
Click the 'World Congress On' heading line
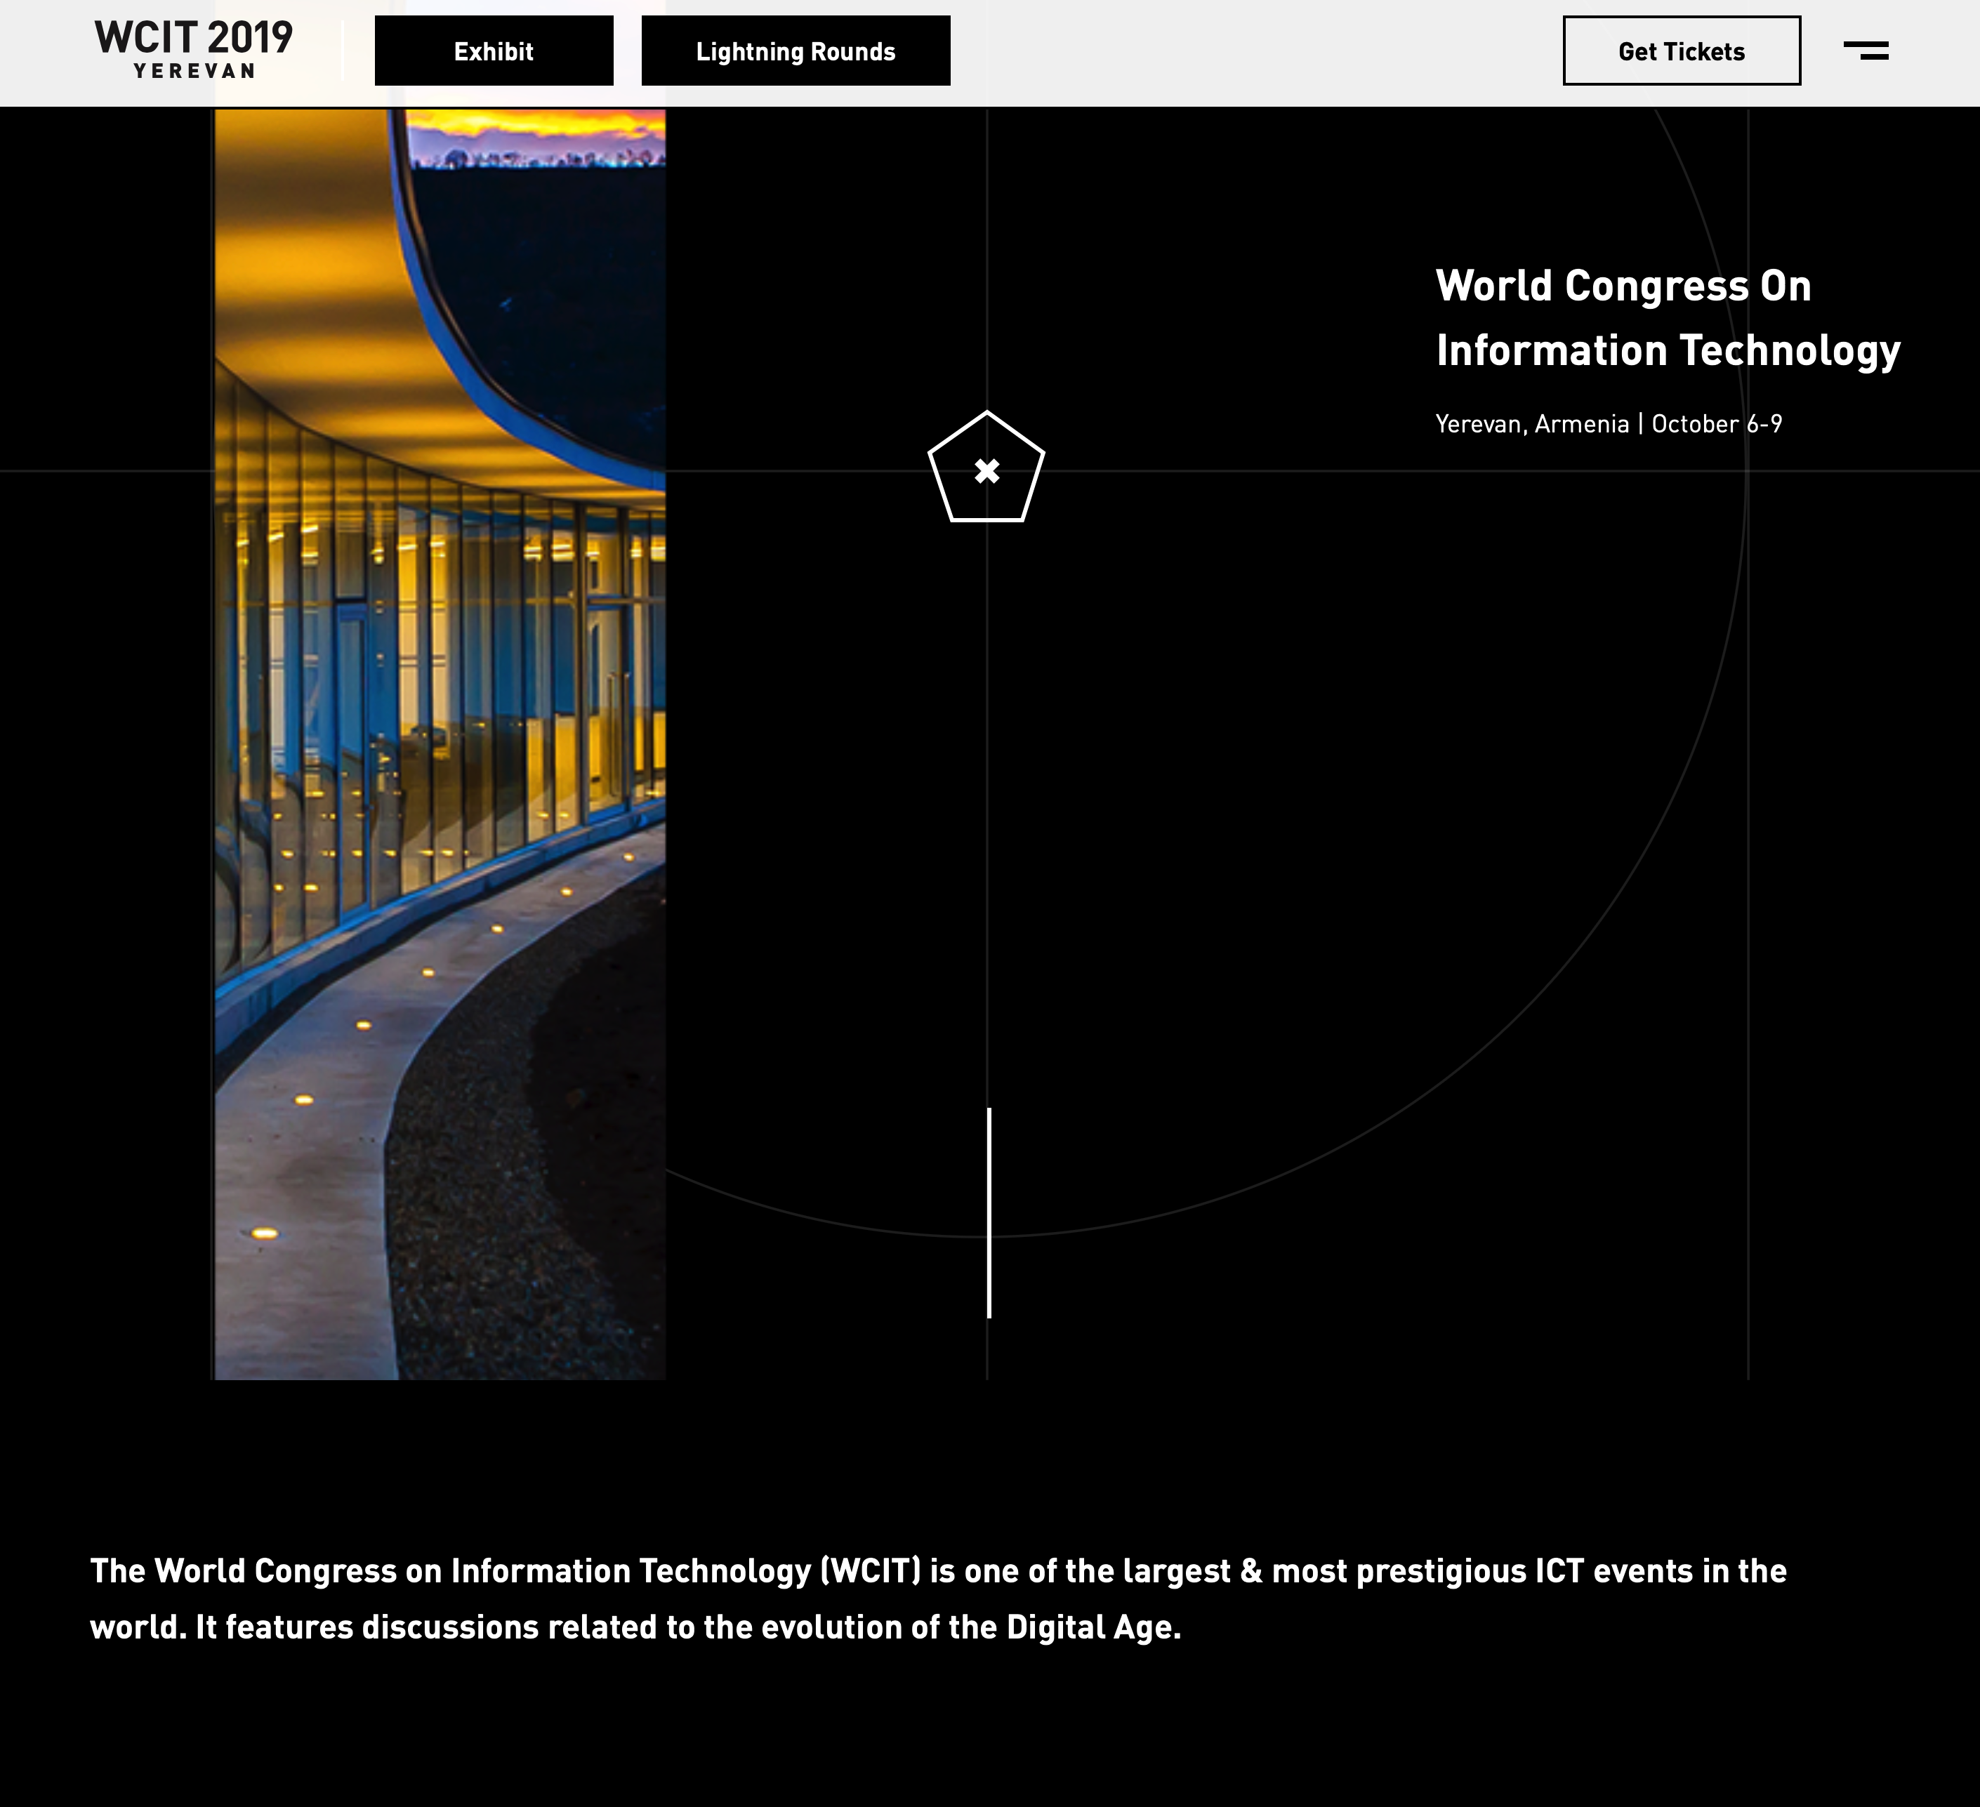coord(1623,286)
